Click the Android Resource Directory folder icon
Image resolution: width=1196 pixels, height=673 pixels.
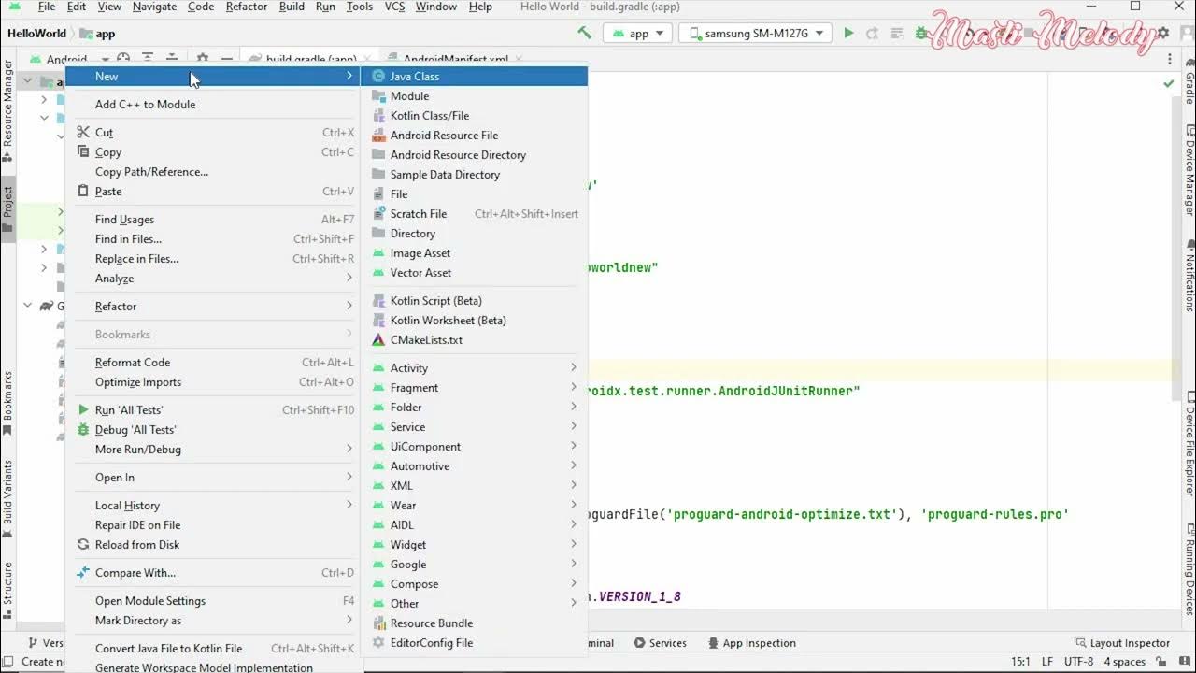[378, 155]
